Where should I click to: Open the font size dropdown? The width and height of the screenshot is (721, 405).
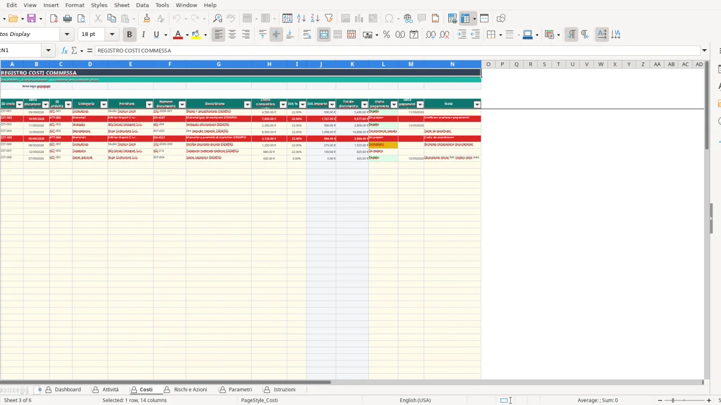(x=112, y=35)
